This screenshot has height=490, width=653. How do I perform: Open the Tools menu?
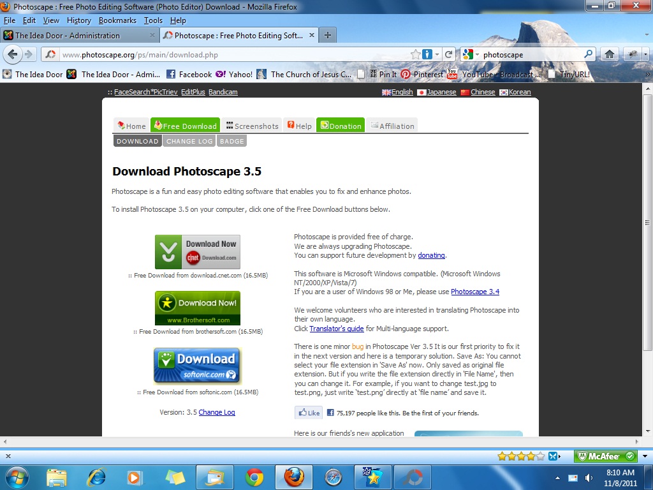(153, 20)
